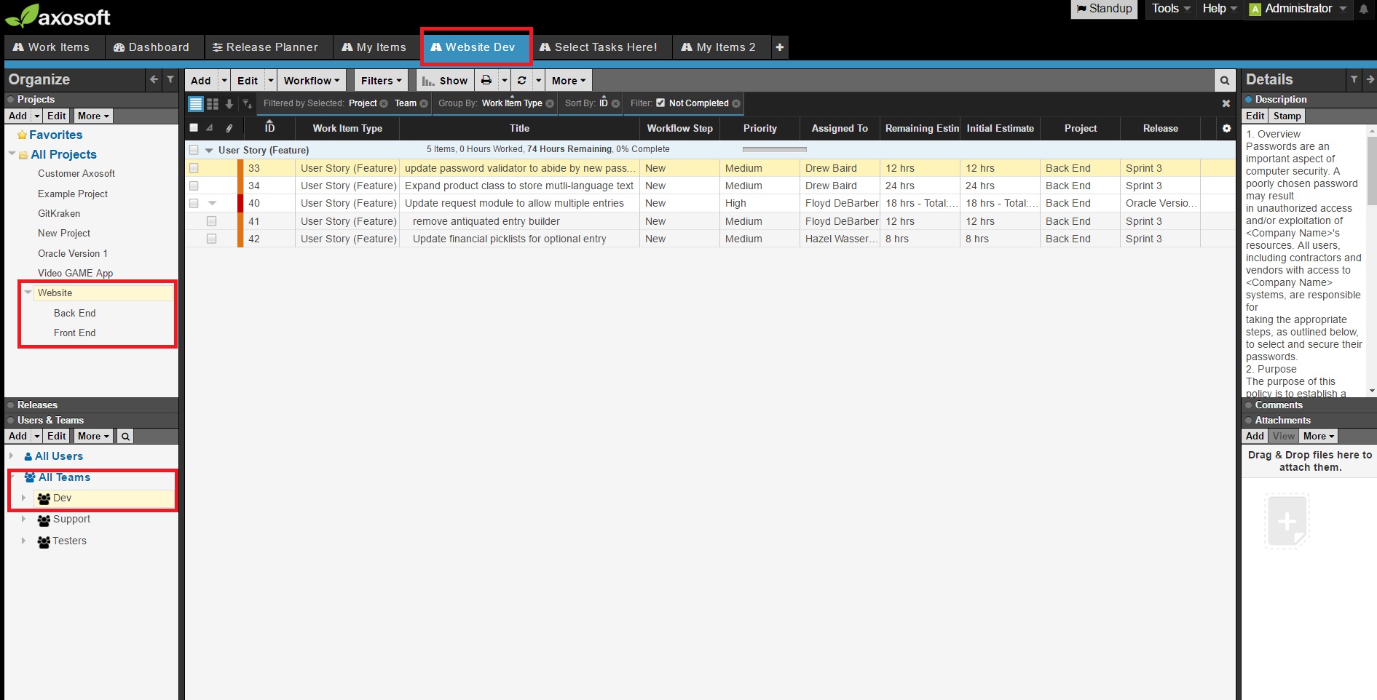Open the Filters dropdown
Viewport: 1377px width, 700px height.
pyautogui.click(x=381, y=81)
